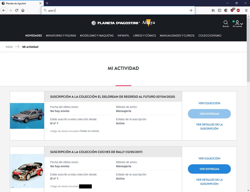
Task: Click the 'Activo' subscription status text
Action: [x=120, y=123]
